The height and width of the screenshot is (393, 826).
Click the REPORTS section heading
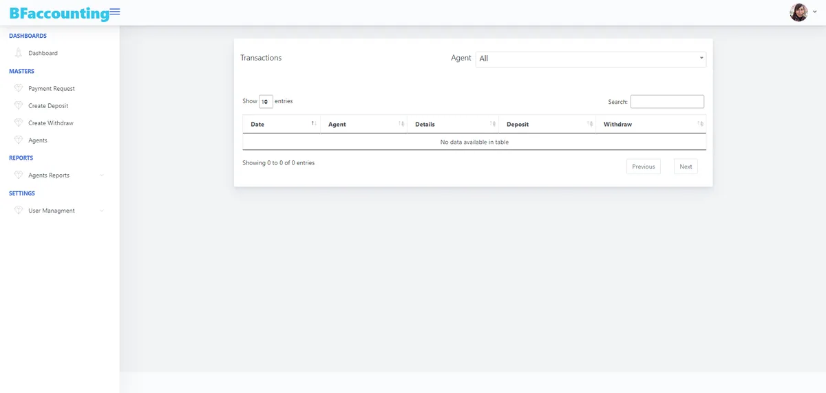click(21, 158)
